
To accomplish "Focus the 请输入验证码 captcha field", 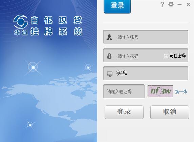I will (x=124, y=92).
